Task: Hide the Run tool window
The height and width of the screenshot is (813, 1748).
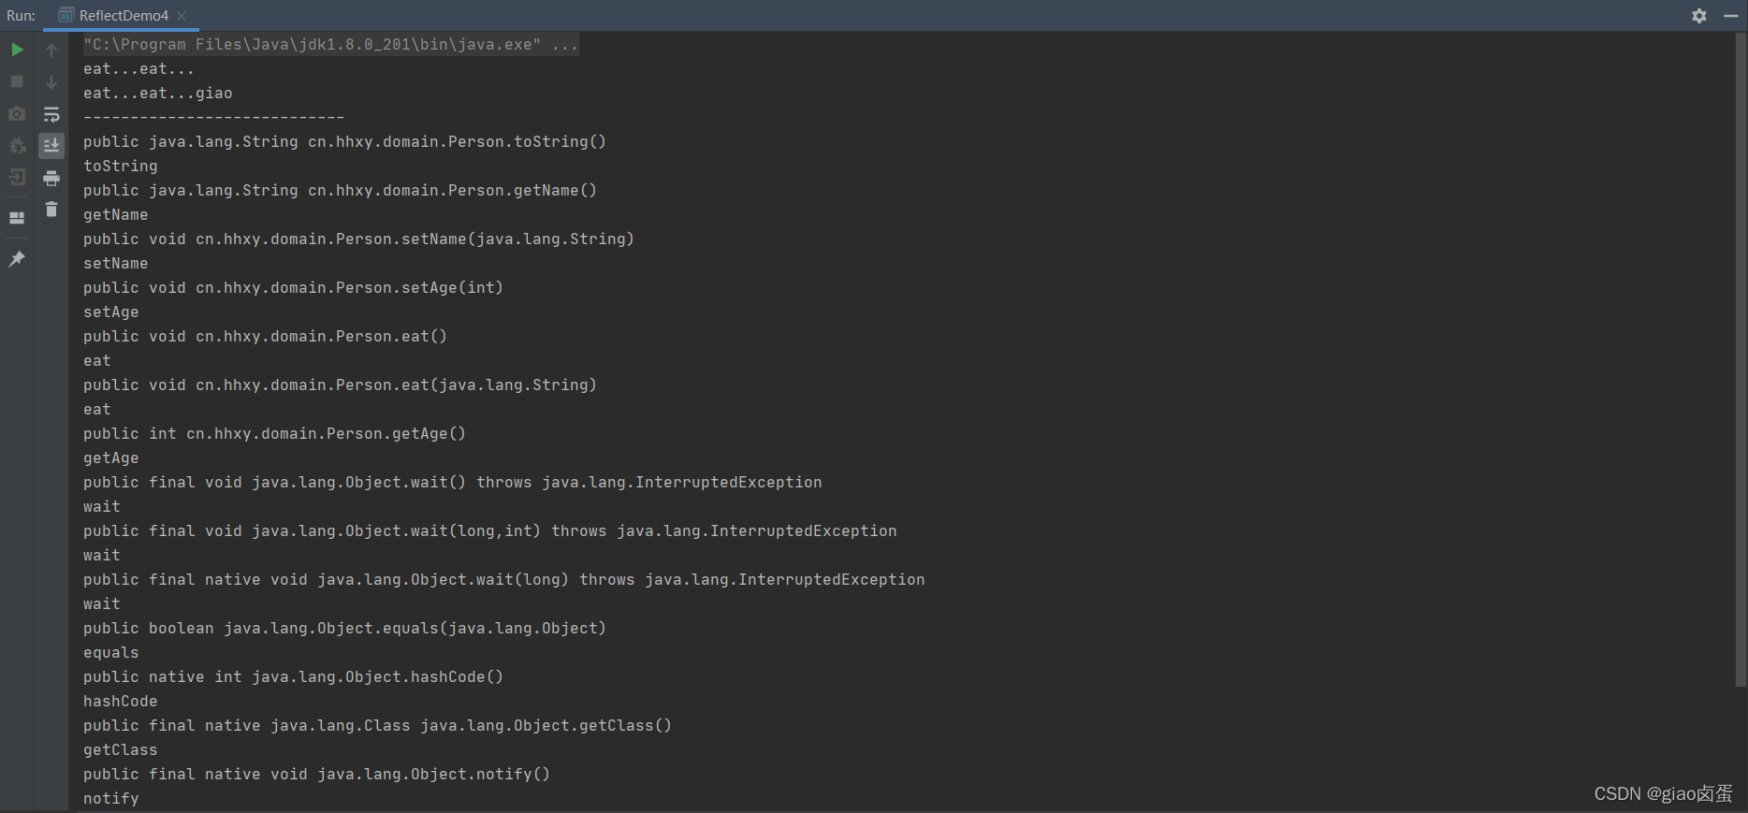Action: click(1731, 16)
